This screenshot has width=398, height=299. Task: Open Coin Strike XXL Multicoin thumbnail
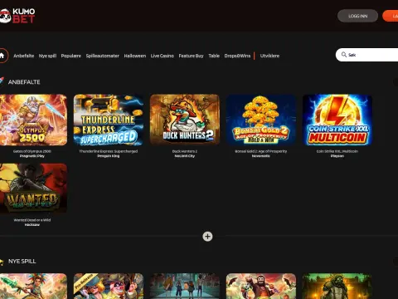[337, 120]
